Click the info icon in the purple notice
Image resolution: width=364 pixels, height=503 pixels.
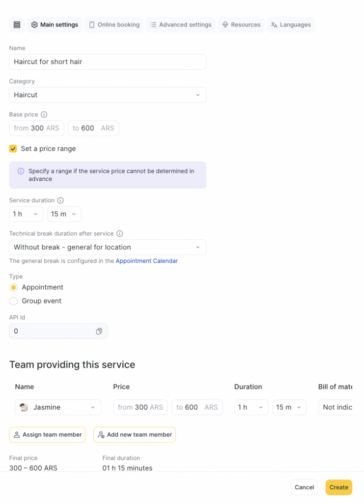click(x=21, y=171)
